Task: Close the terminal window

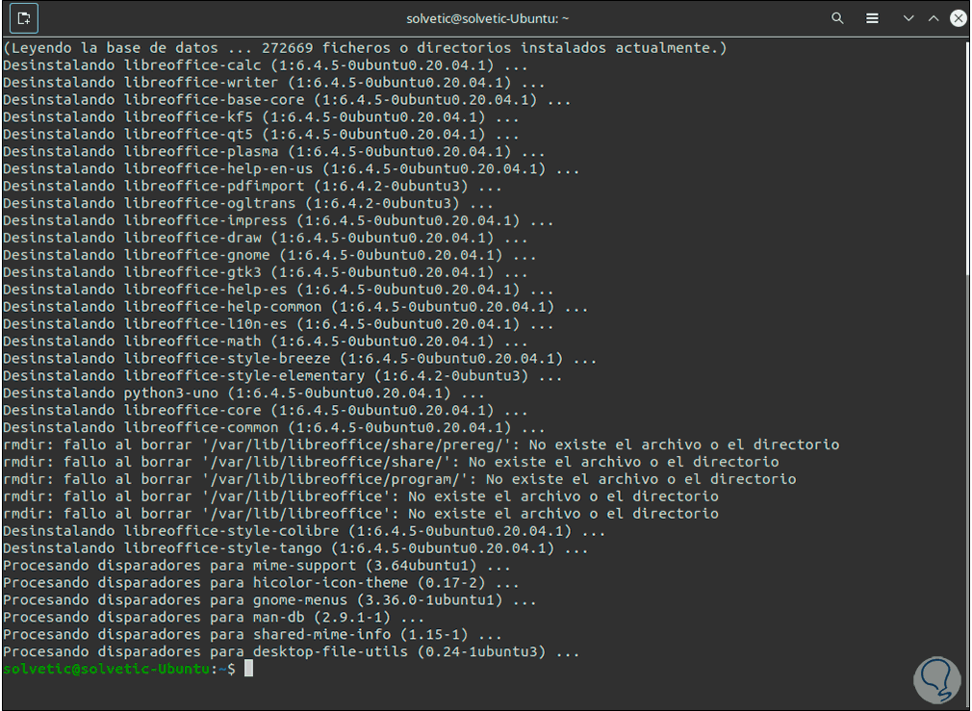Action: point(959,18)
